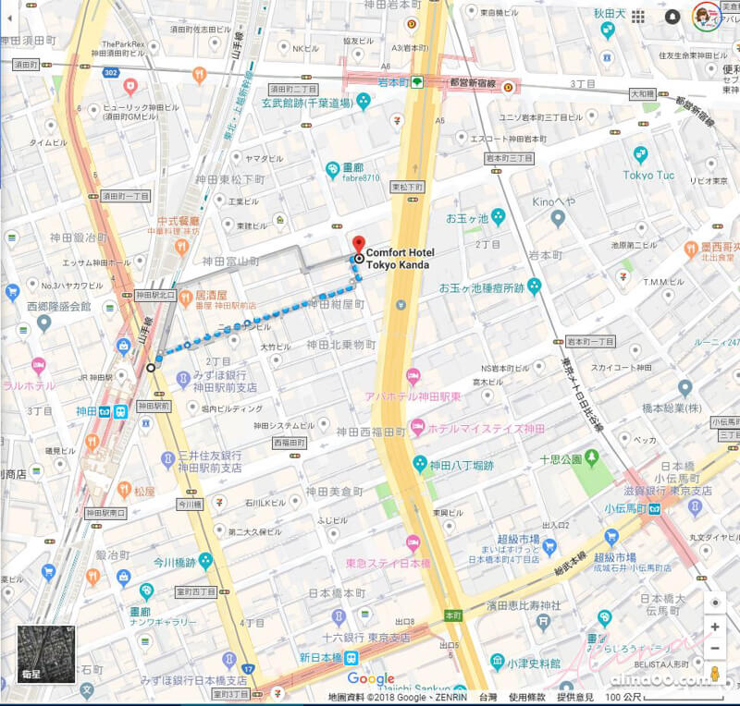The image size is (740, 706).
Task: Click the 小津史料館 museum marker
Action: 497,663
